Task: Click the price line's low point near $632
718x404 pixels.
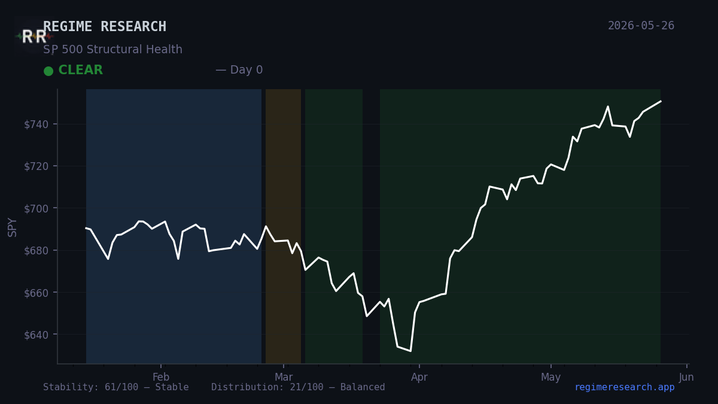Action: coord(410,351)
